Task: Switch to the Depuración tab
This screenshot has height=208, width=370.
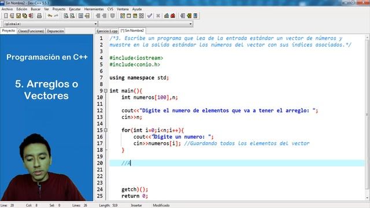Action: point(55,31)
